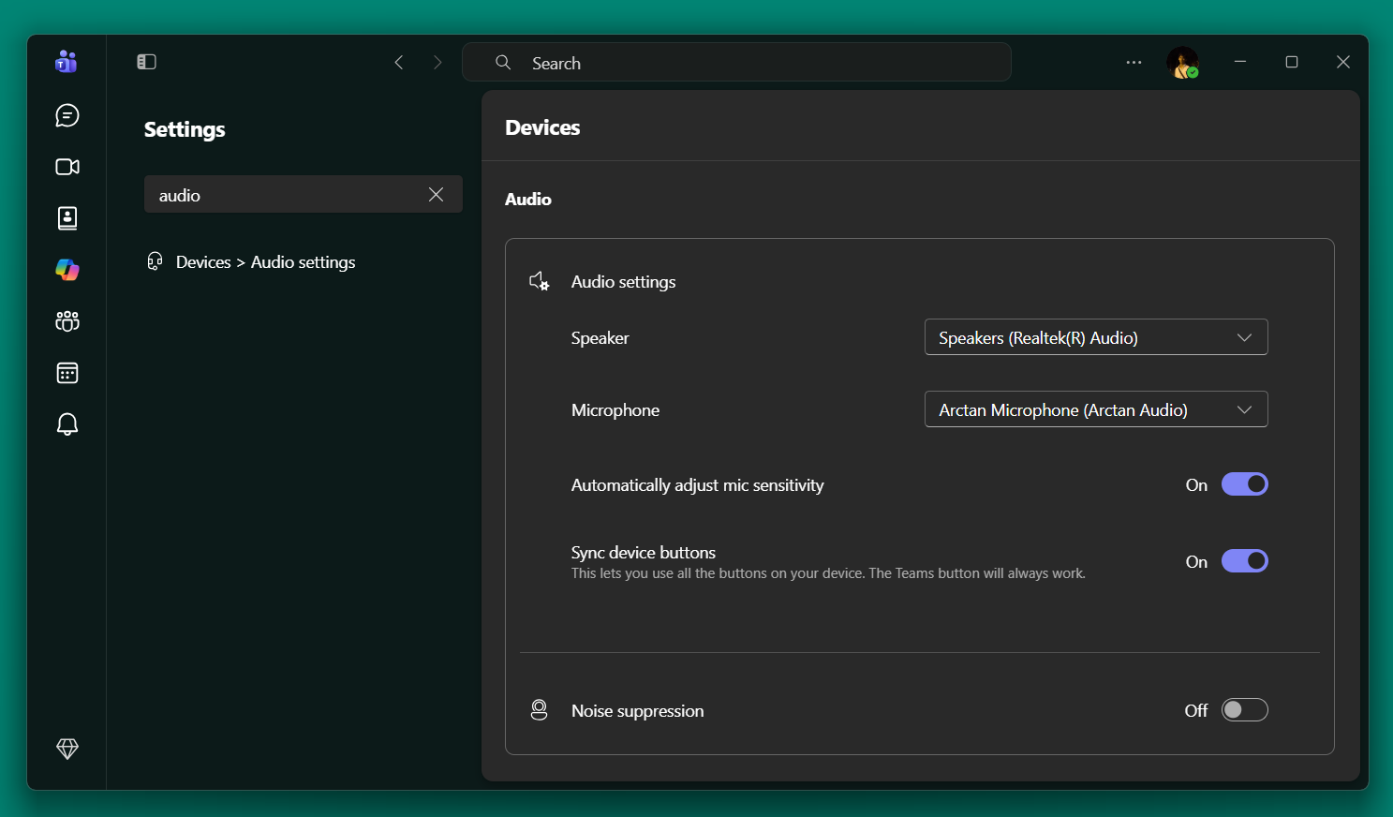Click the Speaker label
1393x817 pixels.
coord(600,338)
